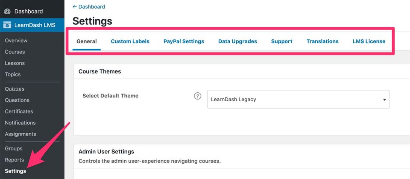Open Certificates in the sidebar menu
This screenshot has height=179, width=410.
point(19,112)
